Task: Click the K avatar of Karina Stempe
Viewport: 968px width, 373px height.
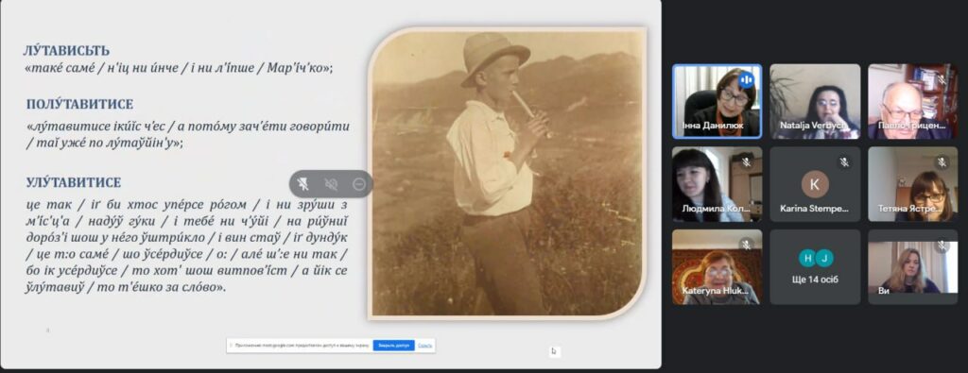Action: coord(815,184)
